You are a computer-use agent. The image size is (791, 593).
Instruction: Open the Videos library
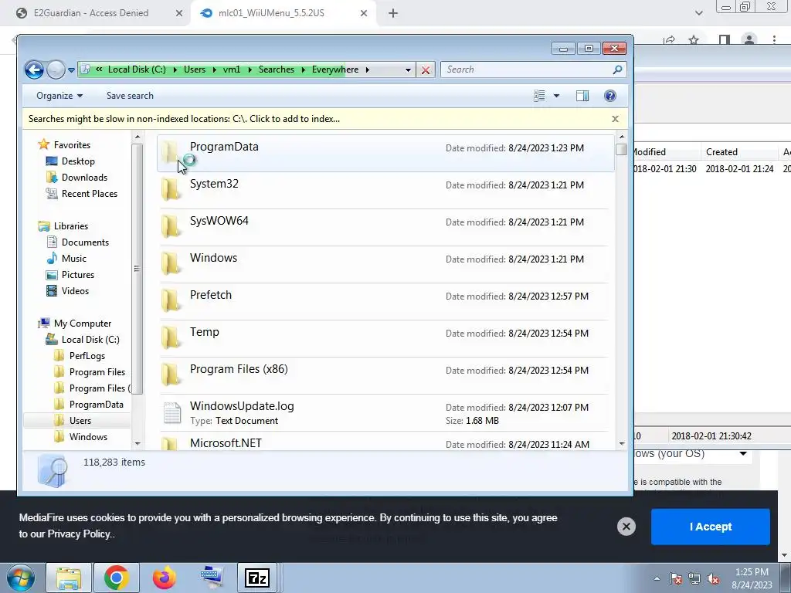tap(75, 291)
